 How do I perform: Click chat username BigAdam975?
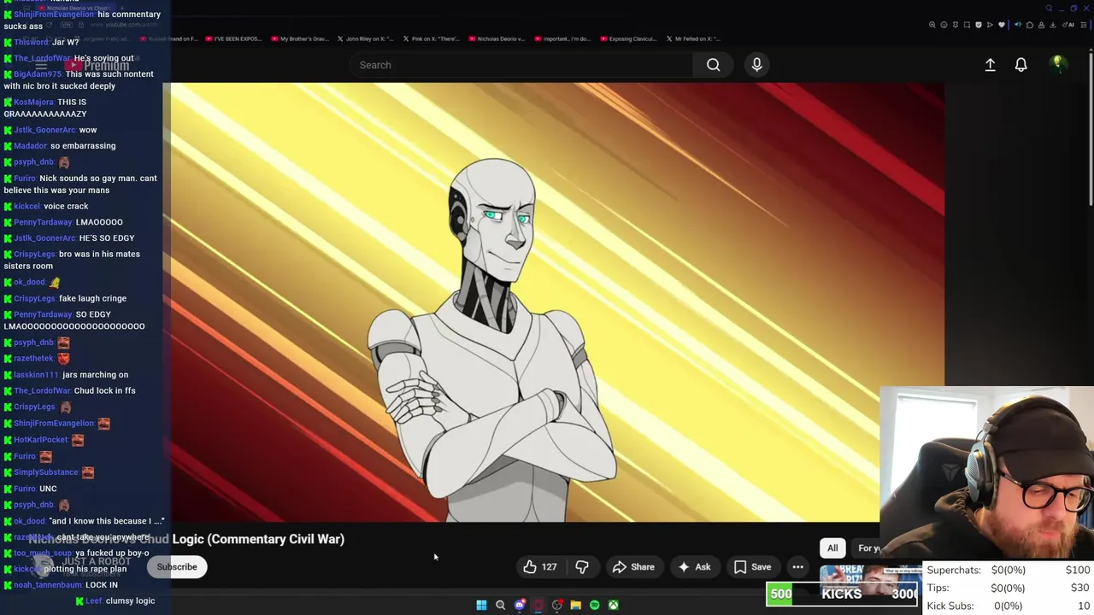pyautogui.click(x=38, y=74)
